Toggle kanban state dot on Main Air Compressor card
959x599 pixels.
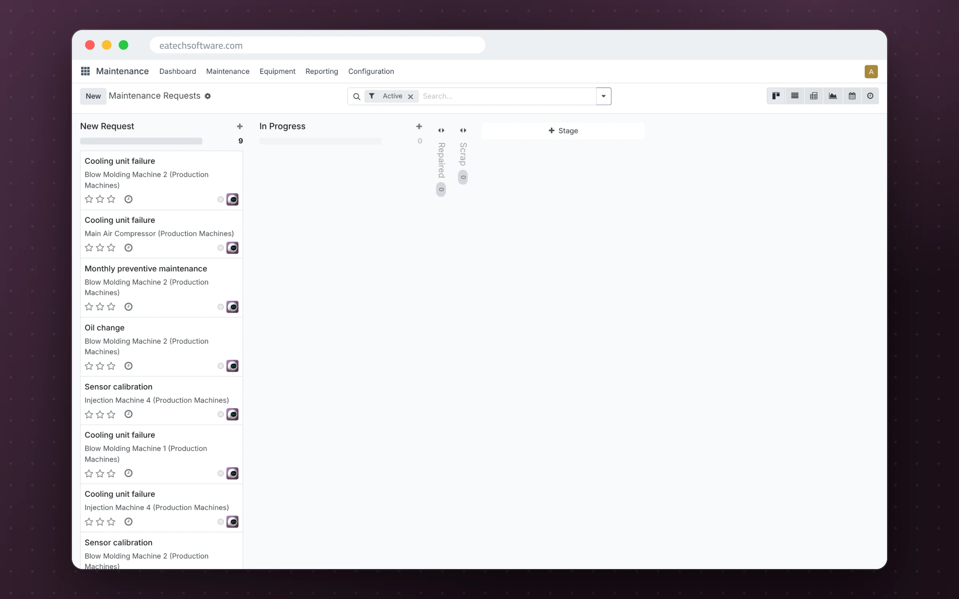click(x=221, y=248)
